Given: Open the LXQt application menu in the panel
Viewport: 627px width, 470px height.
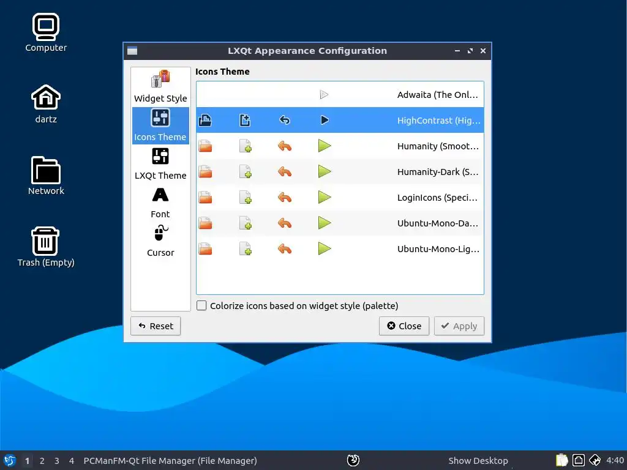Looking at the screenshot, I should [10, 460].
